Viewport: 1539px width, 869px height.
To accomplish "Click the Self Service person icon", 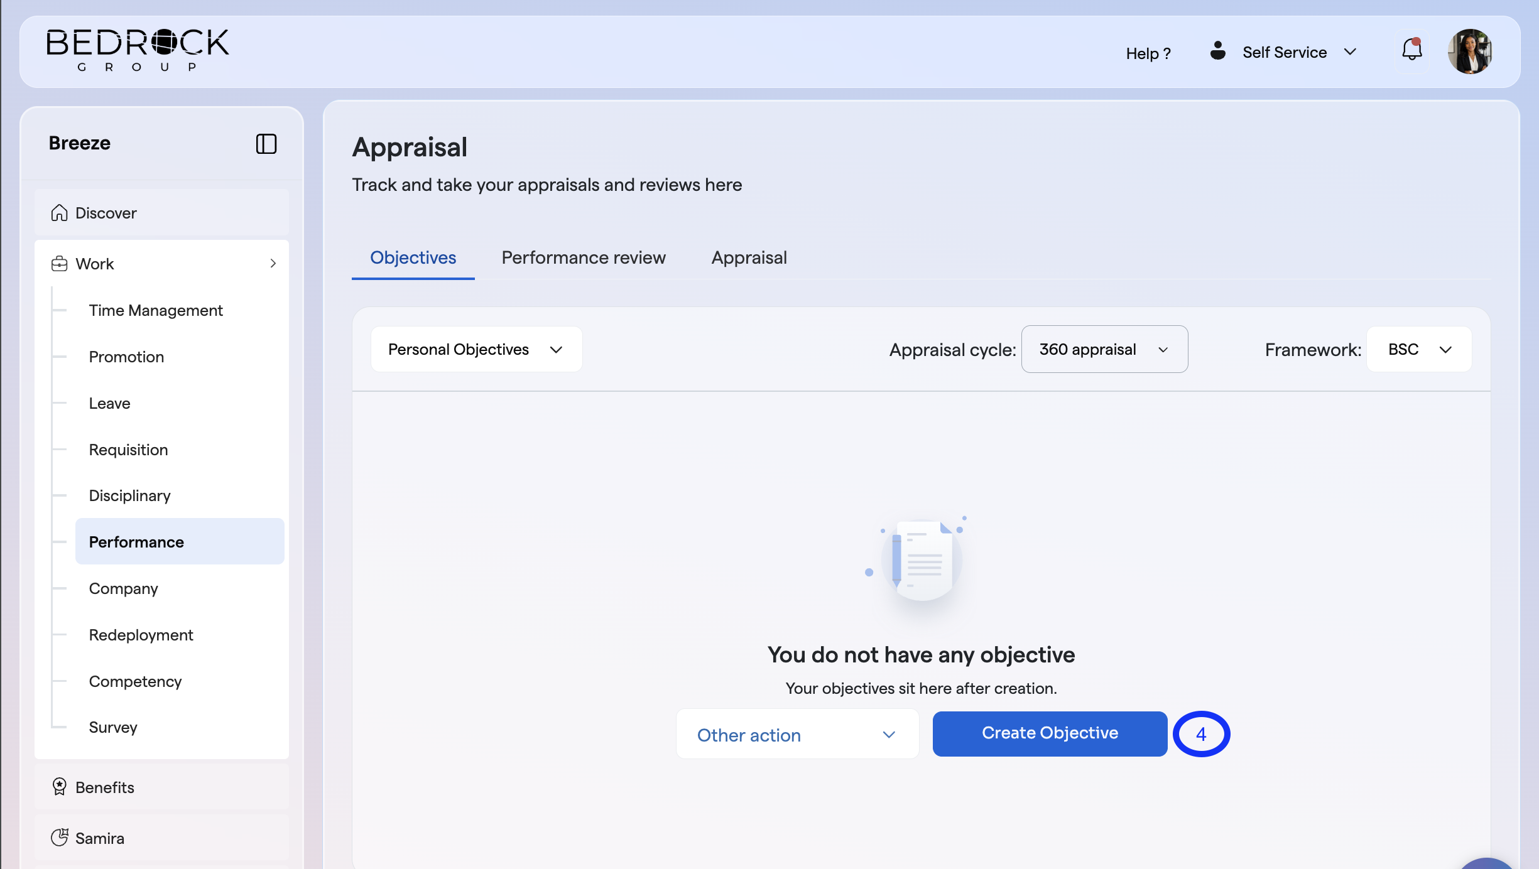I will [x=1218, y=51].
